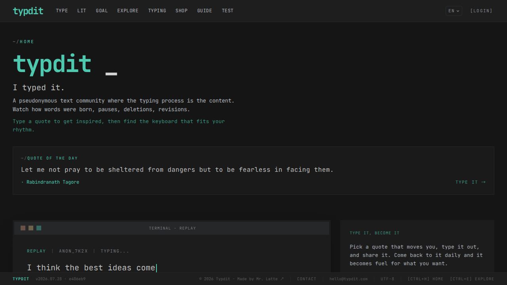The image size is (507, 285).
Task: Open the TEST nav link
Action: [x=228, y=11]
